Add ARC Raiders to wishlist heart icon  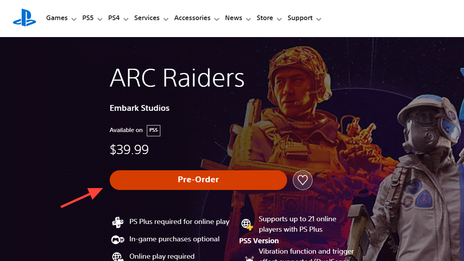303,180
